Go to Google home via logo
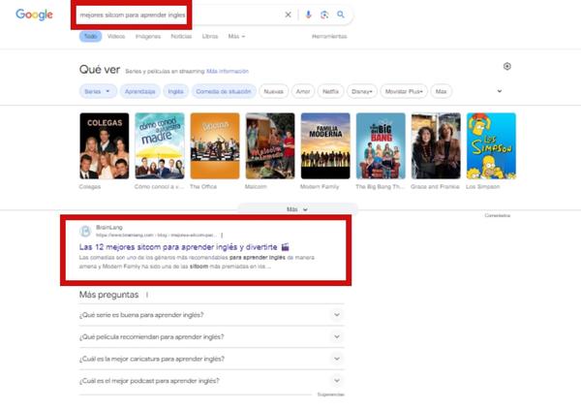 (34, 16)
